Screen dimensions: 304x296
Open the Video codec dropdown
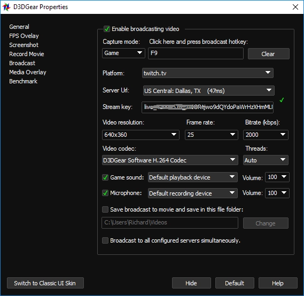coord(170,160)
